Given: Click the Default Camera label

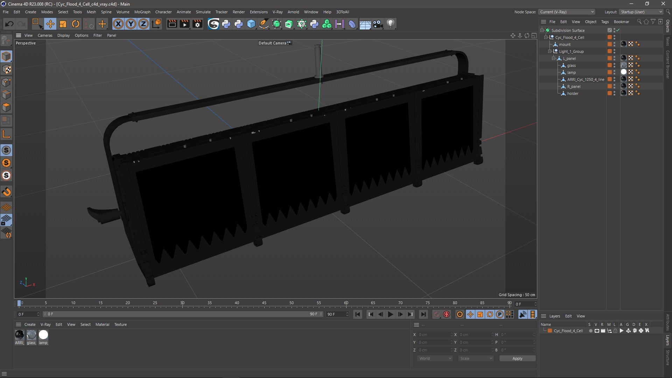Looking at the screenshot, I should click(272, 43).
